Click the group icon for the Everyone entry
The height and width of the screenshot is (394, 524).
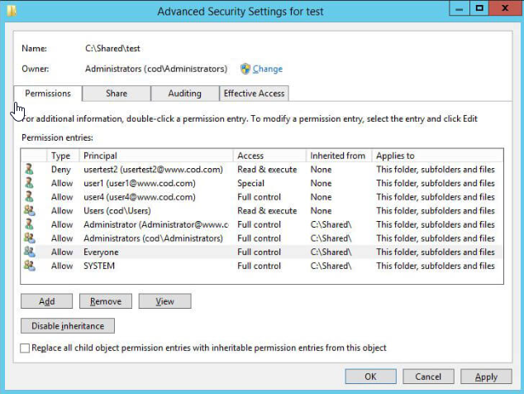tap(30, 252)
